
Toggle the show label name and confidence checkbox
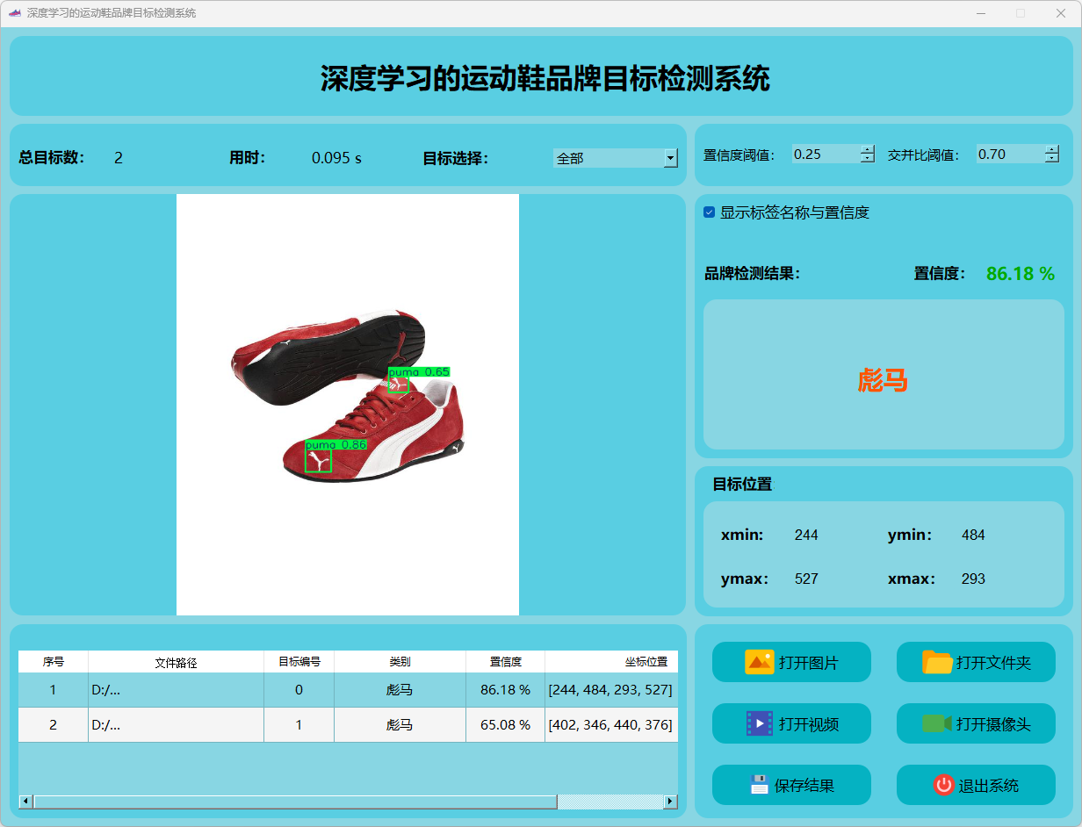(x=710, y=212)
